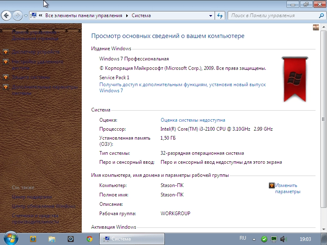This screenshot has width=327, height=245.
Task: Click the red Windows logo banner
Action: tap(295, 79)
